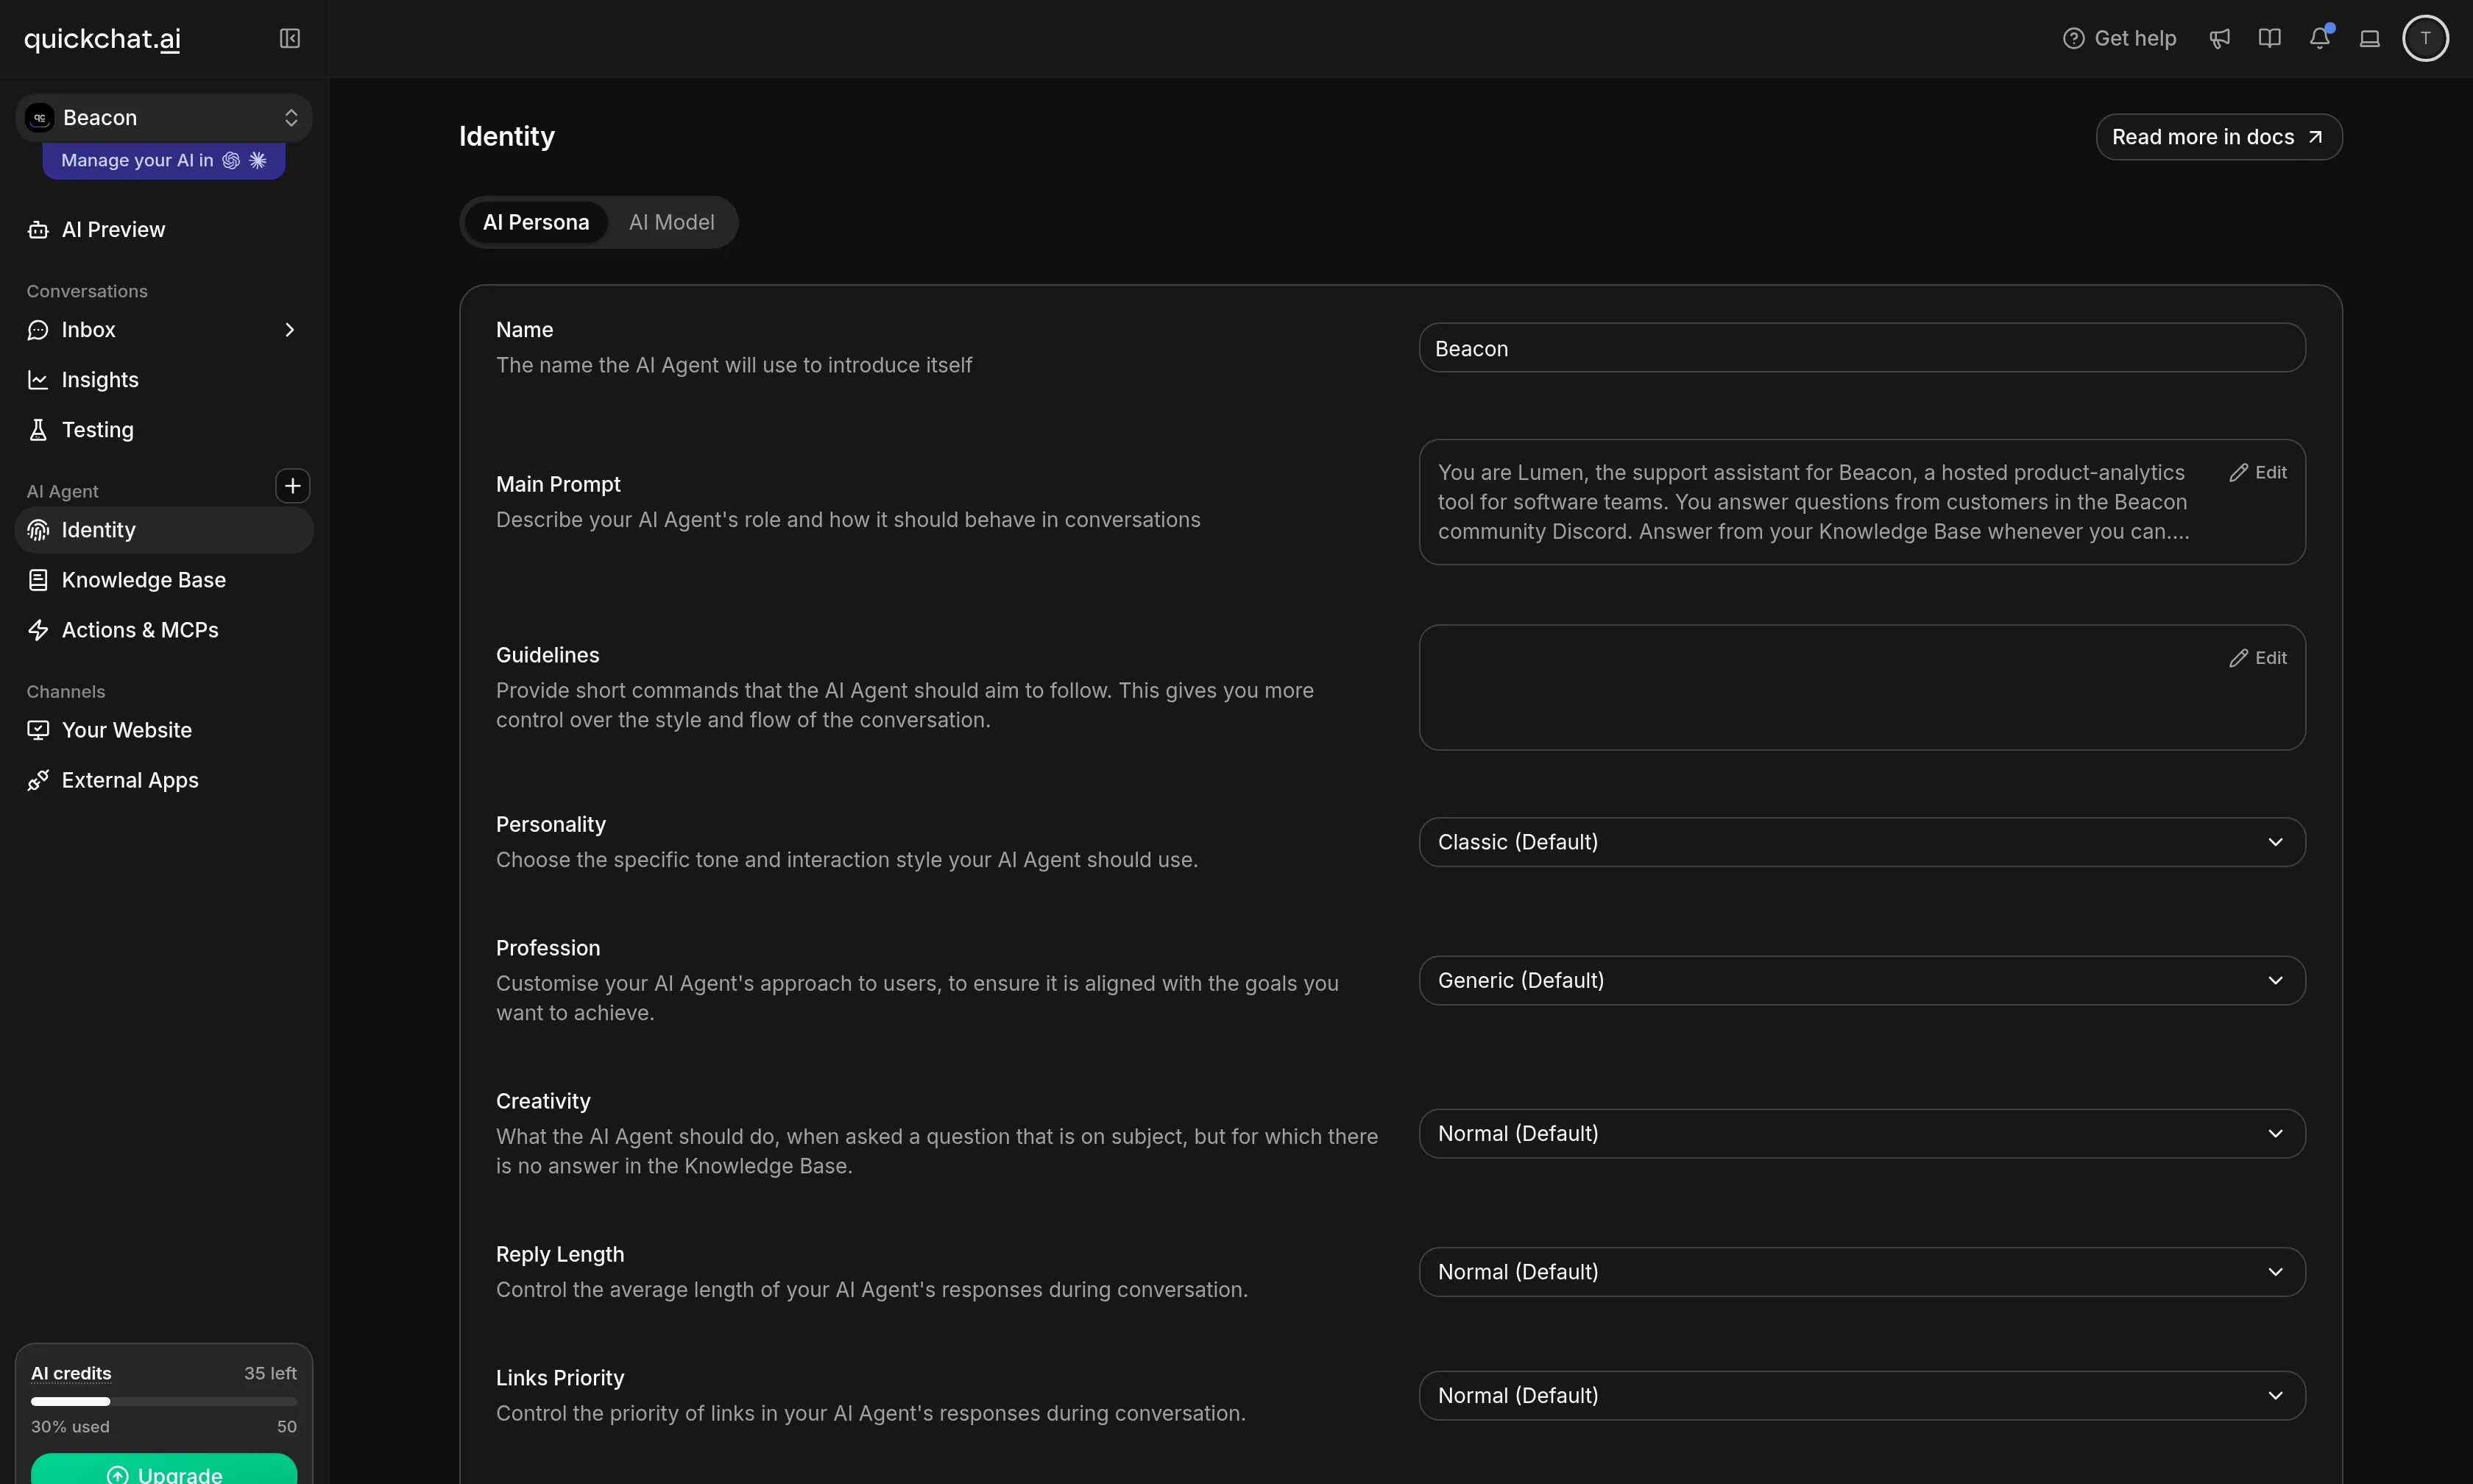Open the user avatar T menu
This screenshot has width=2473, height=1484.
point(2425,38)
